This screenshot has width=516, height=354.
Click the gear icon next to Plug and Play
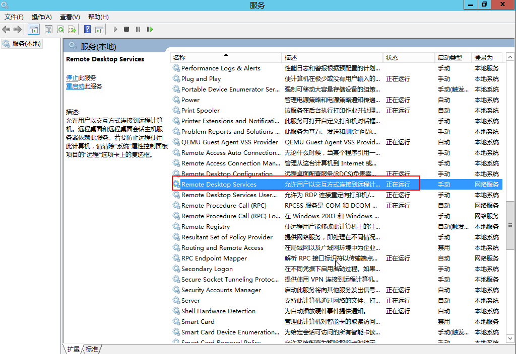(176, 78)
